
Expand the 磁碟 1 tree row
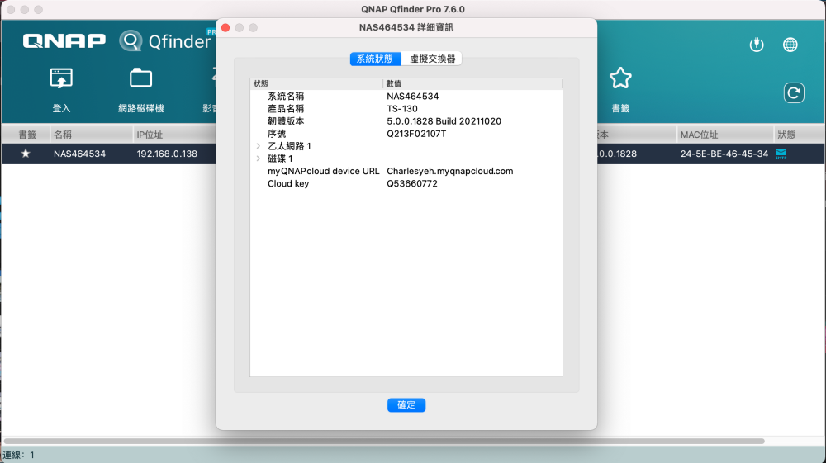[x=258, y=158]
